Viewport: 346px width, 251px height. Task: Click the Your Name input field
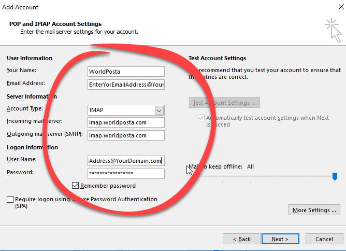click(126, 72)
